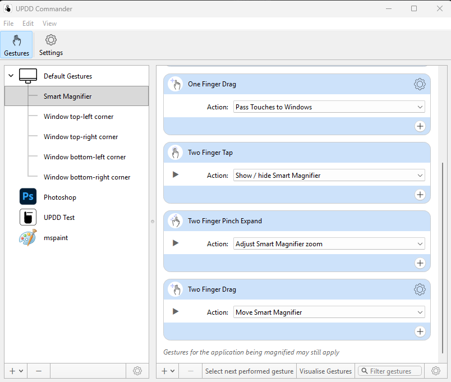
Task: Open Two Finger Drag gear settings
Action: (x=420, y=289)
